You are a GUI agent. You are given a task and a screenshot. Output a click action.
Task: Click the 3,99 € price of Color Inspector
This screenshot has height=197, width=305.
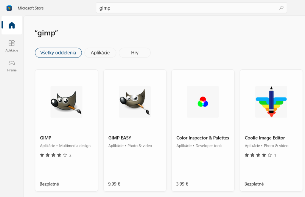coord(182,184)
